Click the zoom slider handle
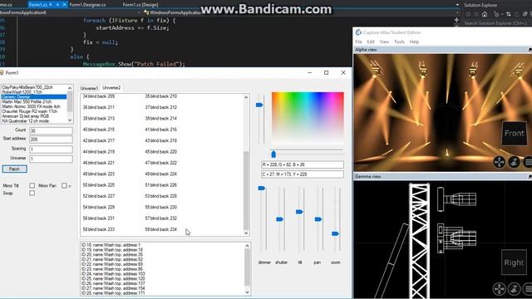 [335, 233]
